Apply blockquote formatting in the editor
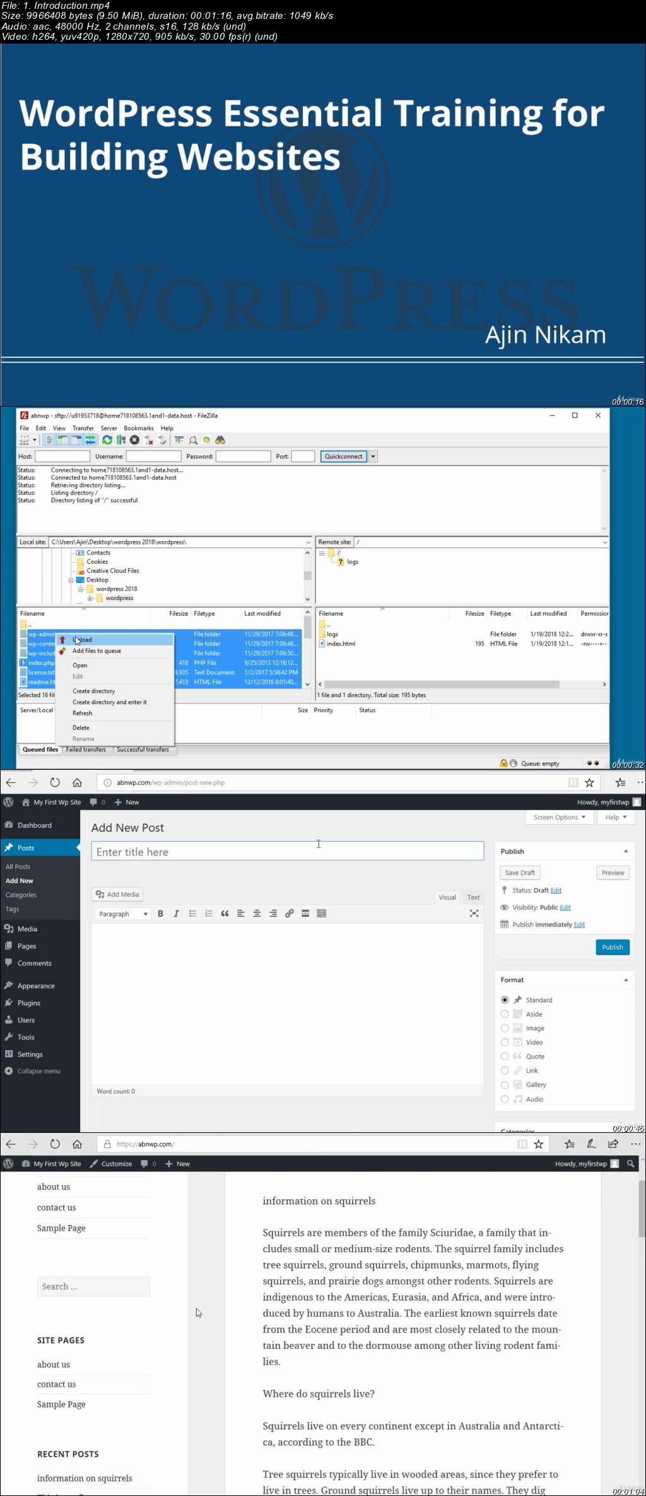This screenshot has height=1496, width=646. [225, 914]
